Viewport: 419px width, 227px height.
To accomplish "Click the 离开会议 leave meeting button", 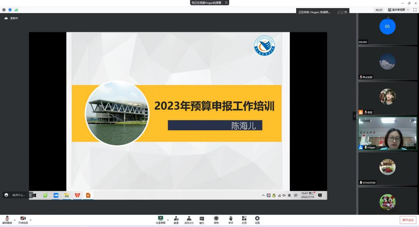I will coord(408,220).
